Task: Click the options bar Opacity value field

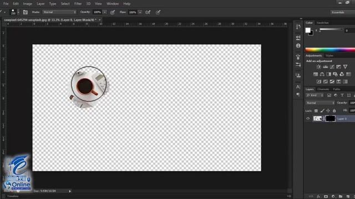Action: (98, 12)
